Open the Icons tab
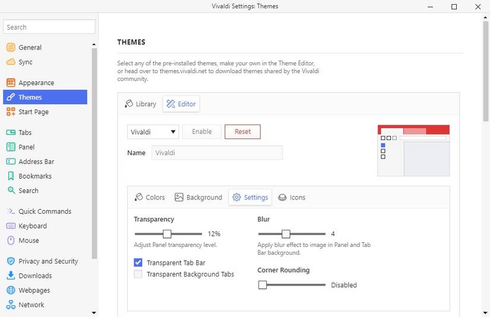The width and height of the screenshot is (490, 317). (292, 198)
